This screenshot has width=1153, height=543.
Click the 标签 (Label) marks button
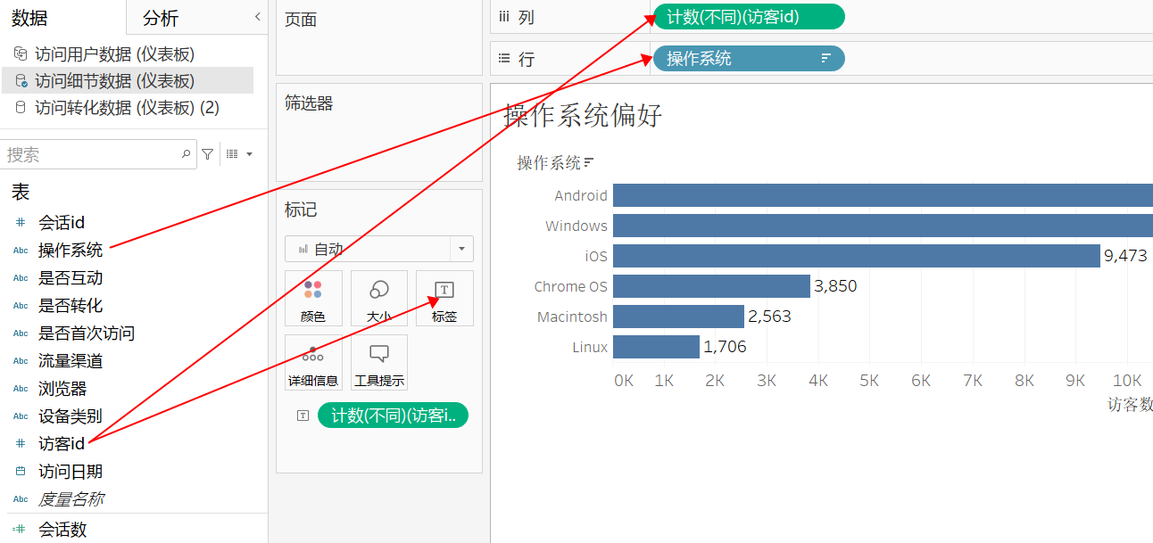click(x=444, y=299)
